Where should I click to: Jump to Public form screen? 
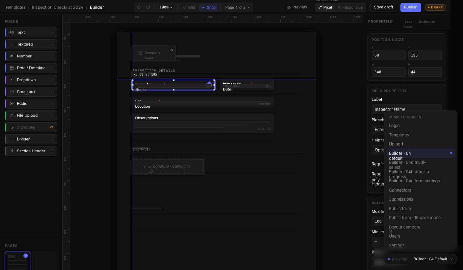click(420, 209)
